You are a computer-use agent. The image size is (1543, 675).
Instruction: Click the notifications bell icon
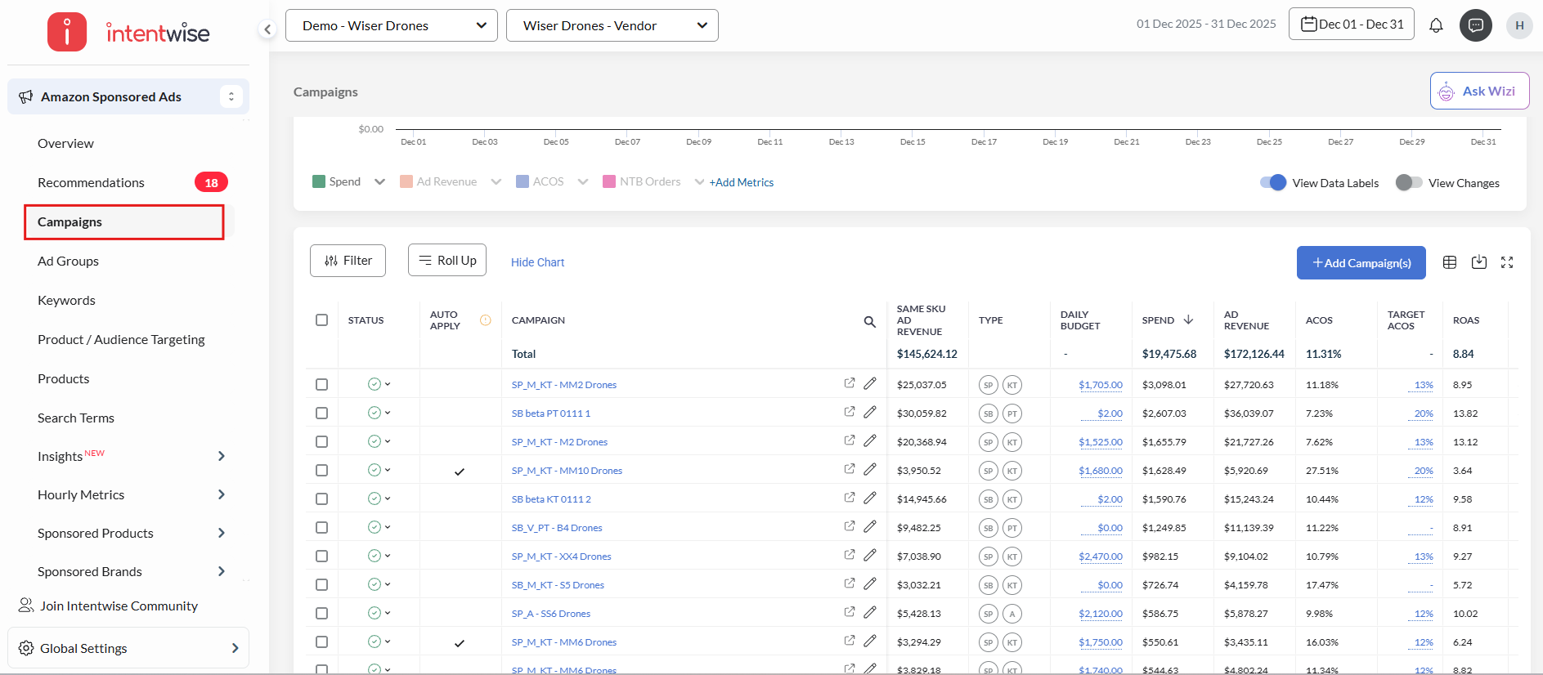[x=1436, y=25]
